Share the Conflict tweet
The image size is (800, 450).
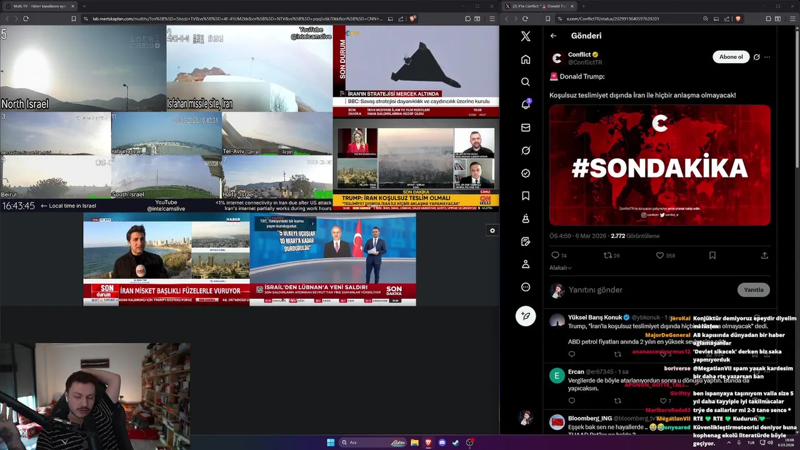(x=764, y=256)
